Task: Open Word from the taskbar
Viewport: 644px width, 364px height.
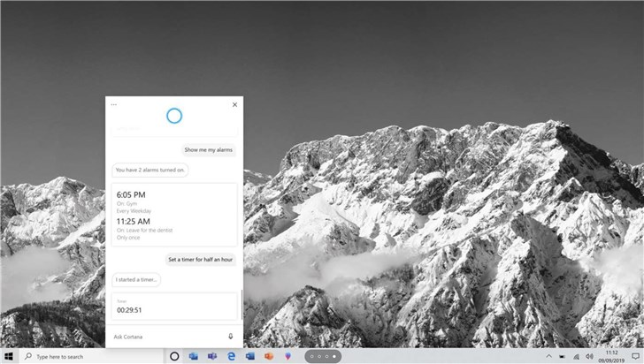Action: (249, 356)
